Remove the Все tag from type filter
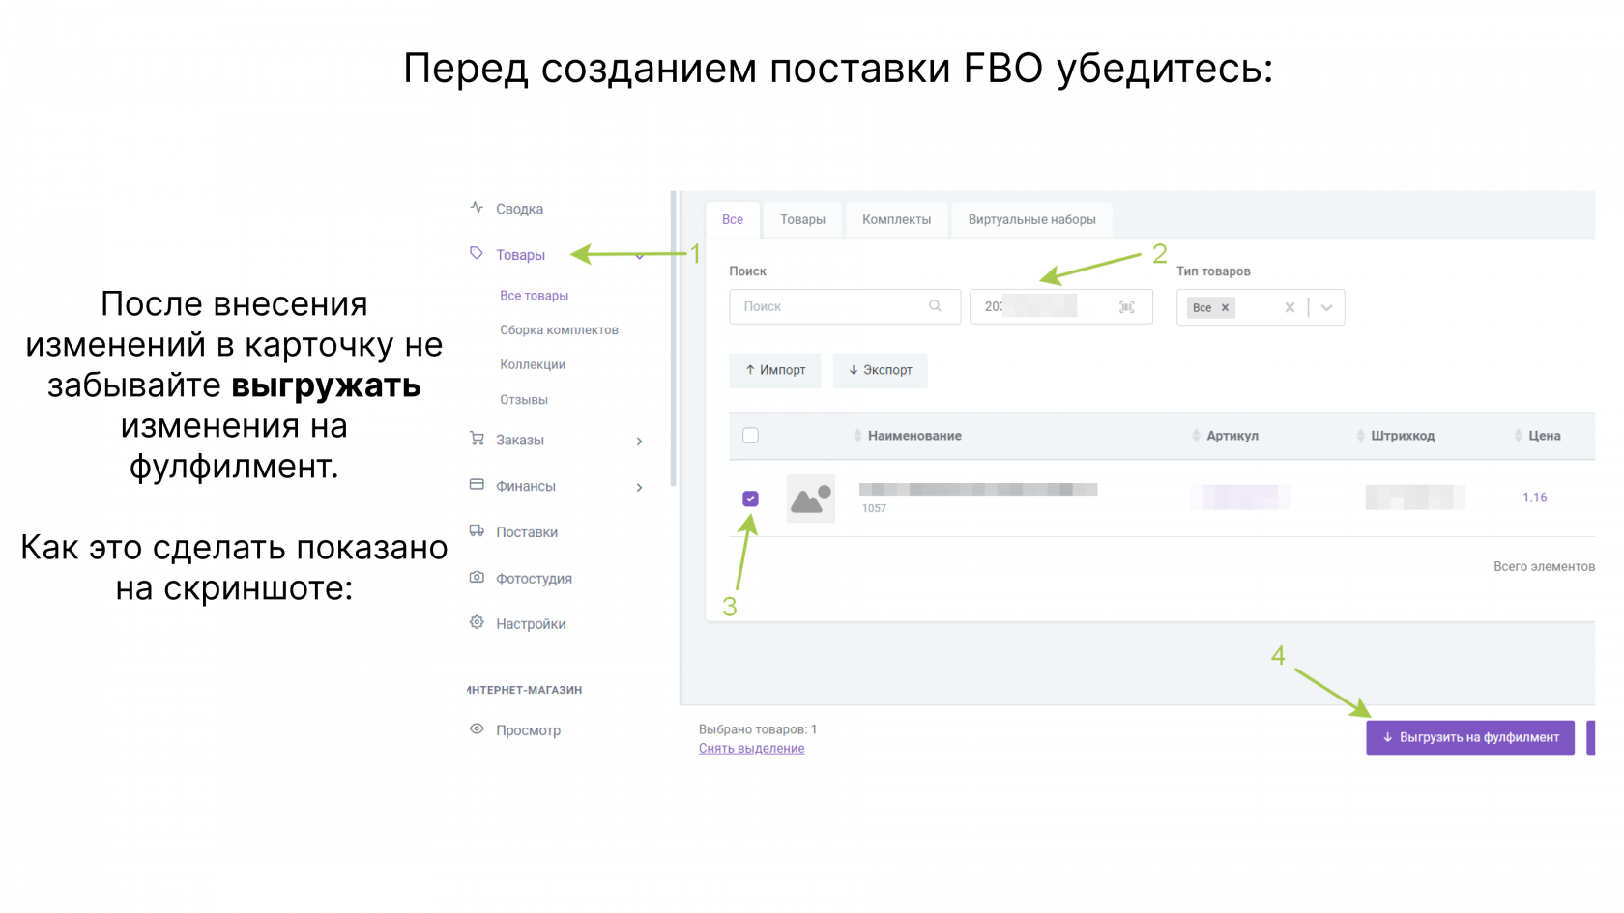Screen dimensions: 1624x913 point(1225,308)
